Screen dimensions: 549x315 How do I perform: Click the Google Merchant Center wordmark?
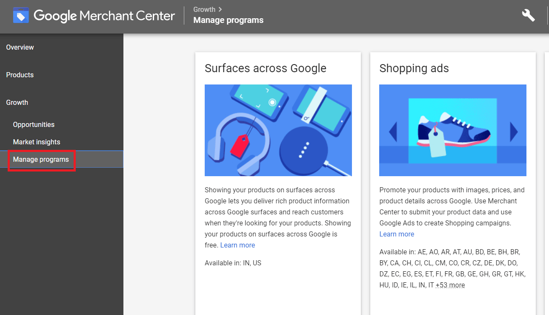(x=104, y=16)
